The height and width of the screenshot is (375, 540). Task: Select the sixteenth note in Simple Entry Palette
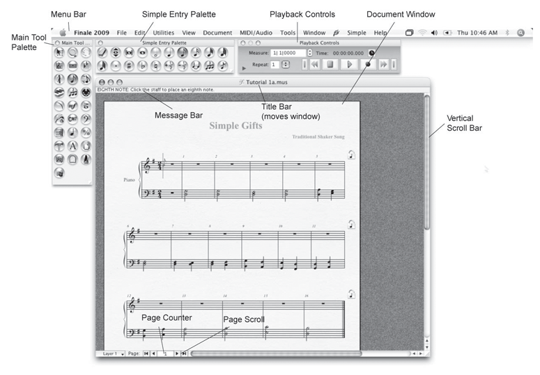[x=196, y=53]
